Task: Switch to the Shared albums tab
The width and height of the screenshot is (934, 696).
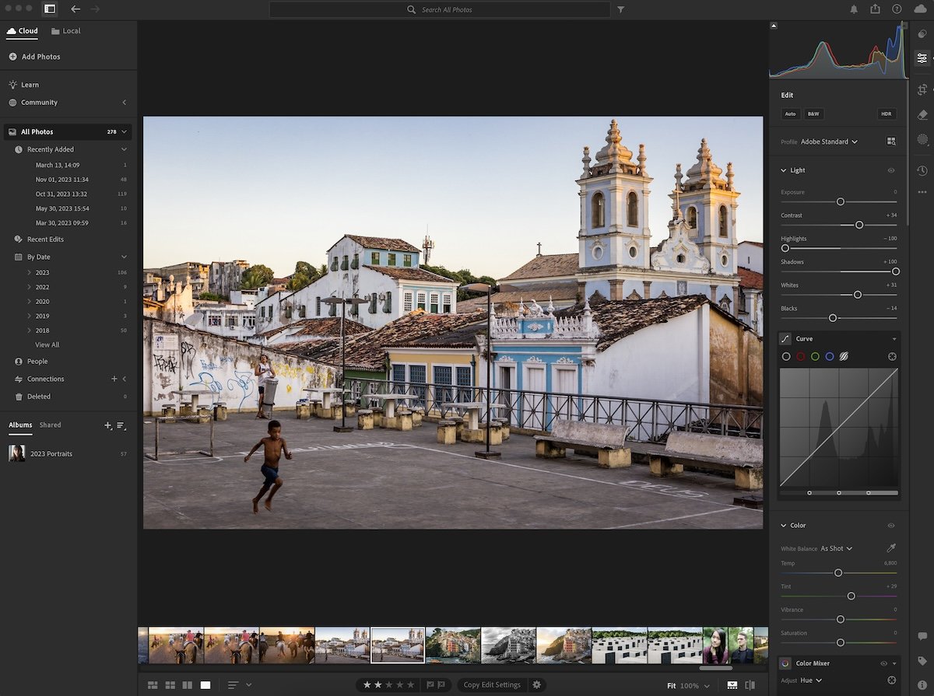Action: 50,425
